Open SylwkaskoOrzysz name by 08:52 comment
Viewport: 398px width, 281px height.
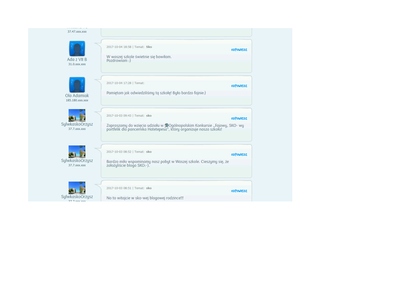coord(77,161)
